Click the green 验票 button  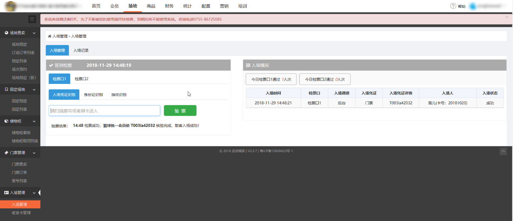coord(180,110)
